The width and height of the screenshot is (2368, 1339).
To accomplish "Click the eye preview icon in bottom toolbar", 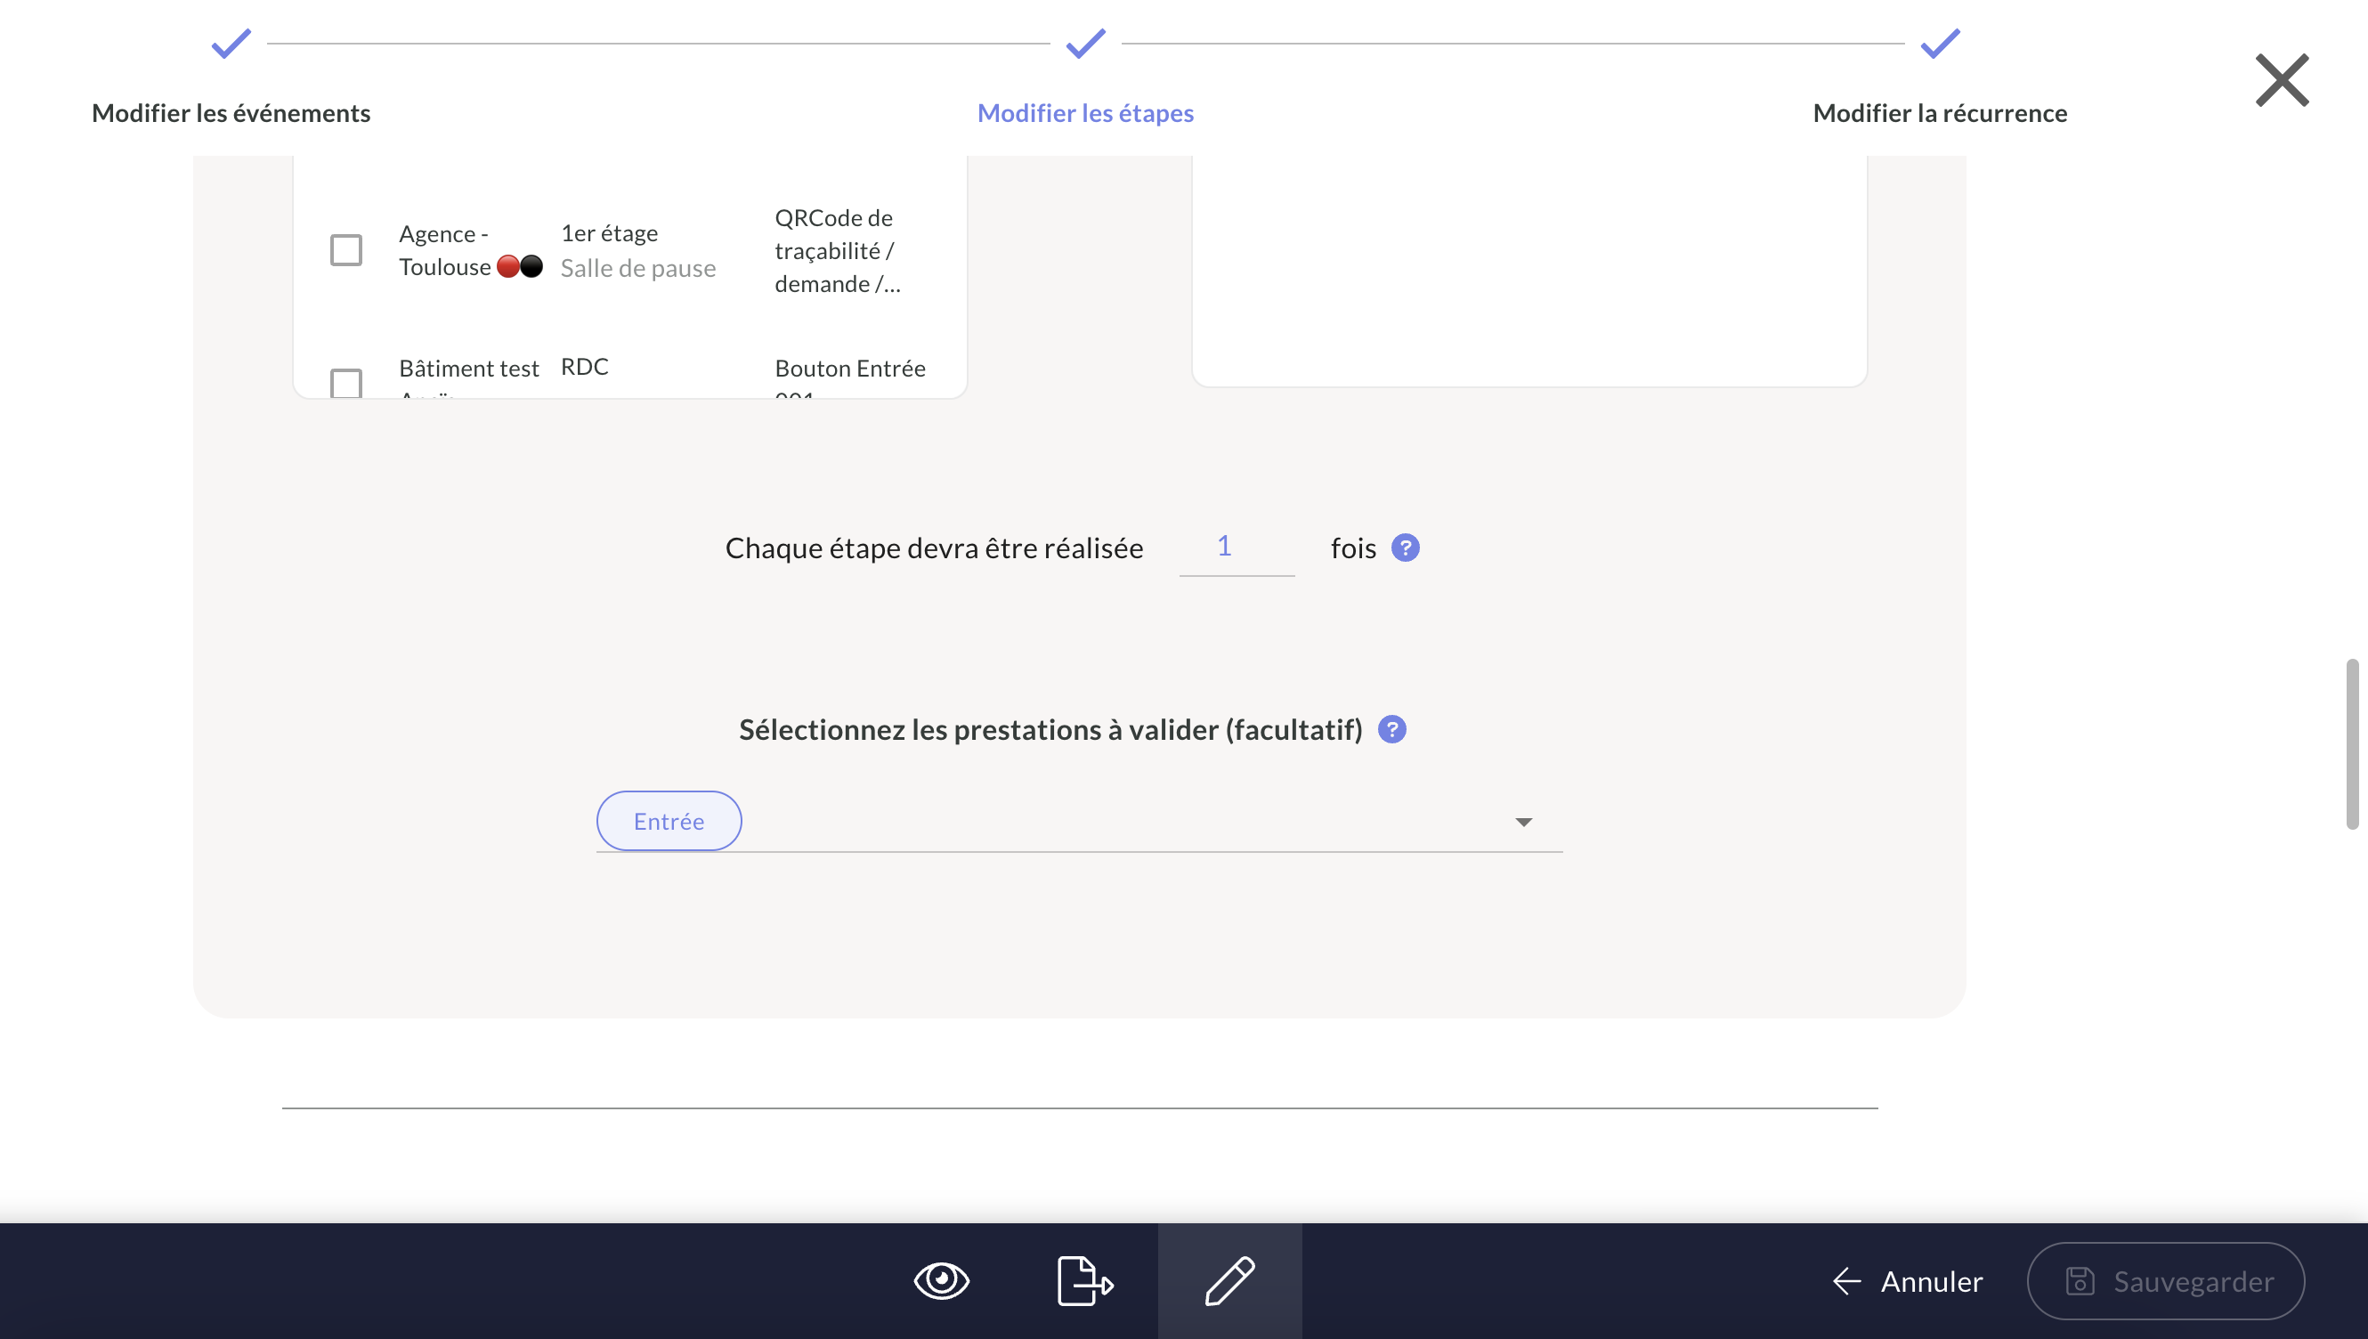I will click(941, 1280).
